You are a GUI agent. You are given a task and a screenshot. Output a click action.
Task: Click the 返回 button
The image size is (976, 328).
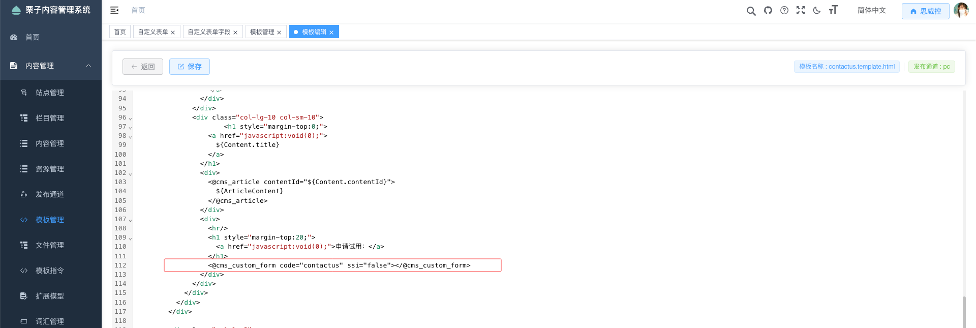click(143, 67)
